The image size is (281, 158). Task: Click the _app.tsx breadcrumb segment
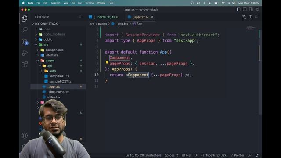click(120, 24)
